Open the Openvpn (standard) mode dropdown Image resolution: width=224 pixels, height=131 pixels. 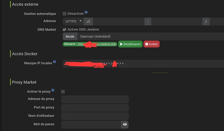coord(150,36)
